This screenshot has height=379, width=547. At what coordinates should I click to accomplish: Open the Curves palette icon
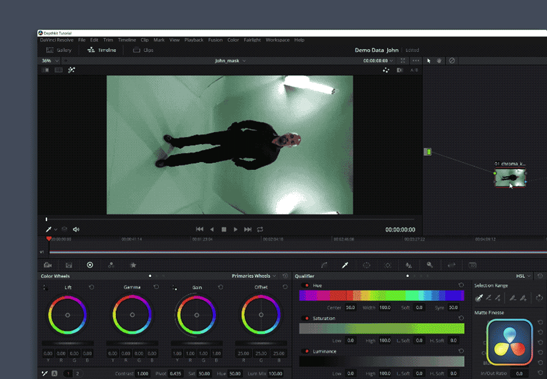(324, 265)
